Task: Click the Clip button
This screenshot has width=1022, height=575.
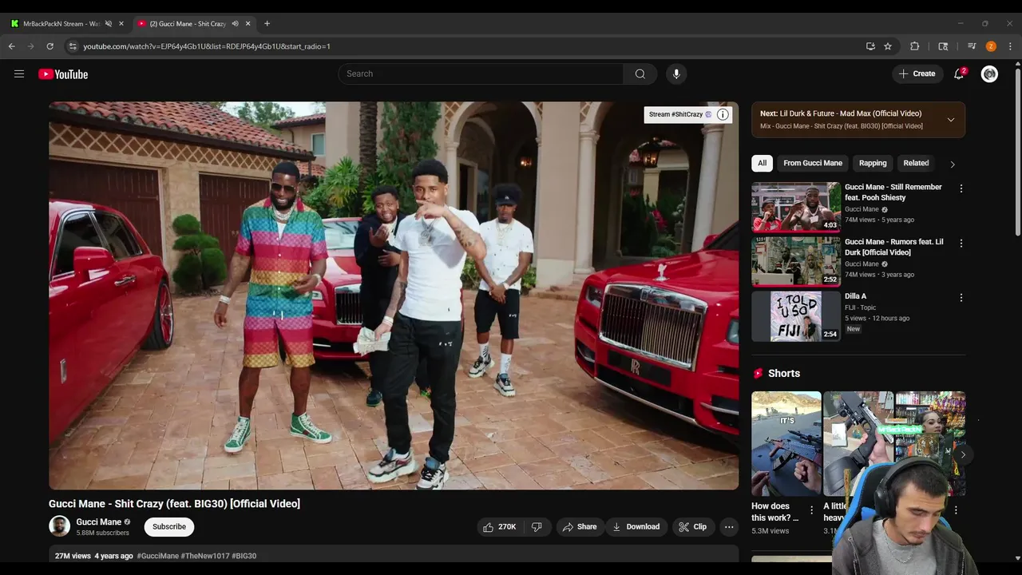Action: [x=692, y=527]
